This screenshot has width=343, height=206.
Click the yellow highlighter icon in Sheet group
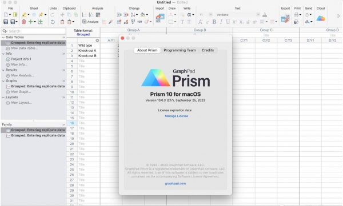24,15
